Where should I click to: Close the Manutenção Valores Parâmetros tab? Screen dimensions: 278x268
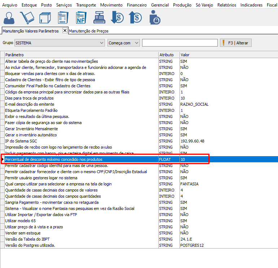point(65,31)
